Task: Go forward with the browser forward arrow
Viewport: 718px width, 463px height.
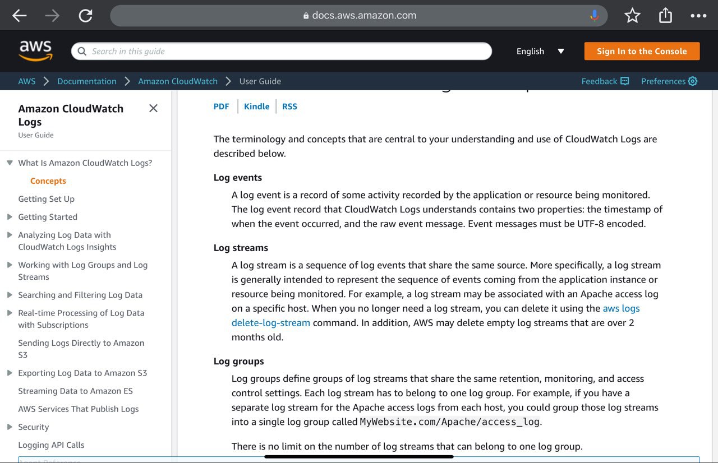Action: click(x=52, y=16)
